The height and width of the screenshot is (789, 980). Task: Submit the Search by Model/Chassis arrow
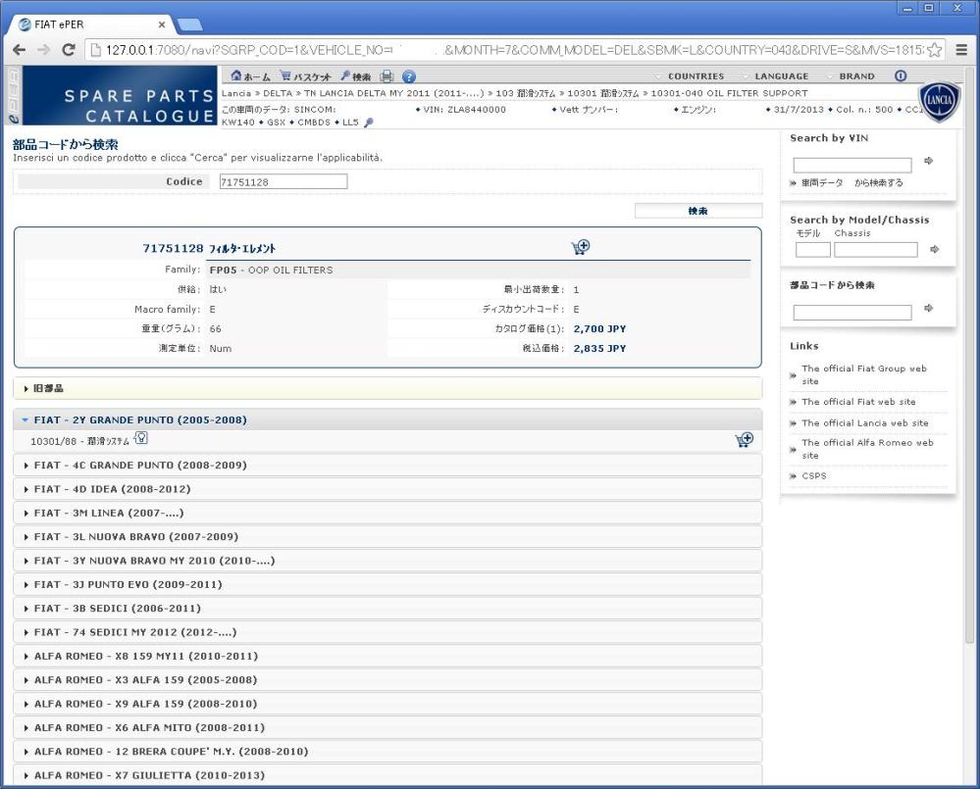tap(934, 249)
